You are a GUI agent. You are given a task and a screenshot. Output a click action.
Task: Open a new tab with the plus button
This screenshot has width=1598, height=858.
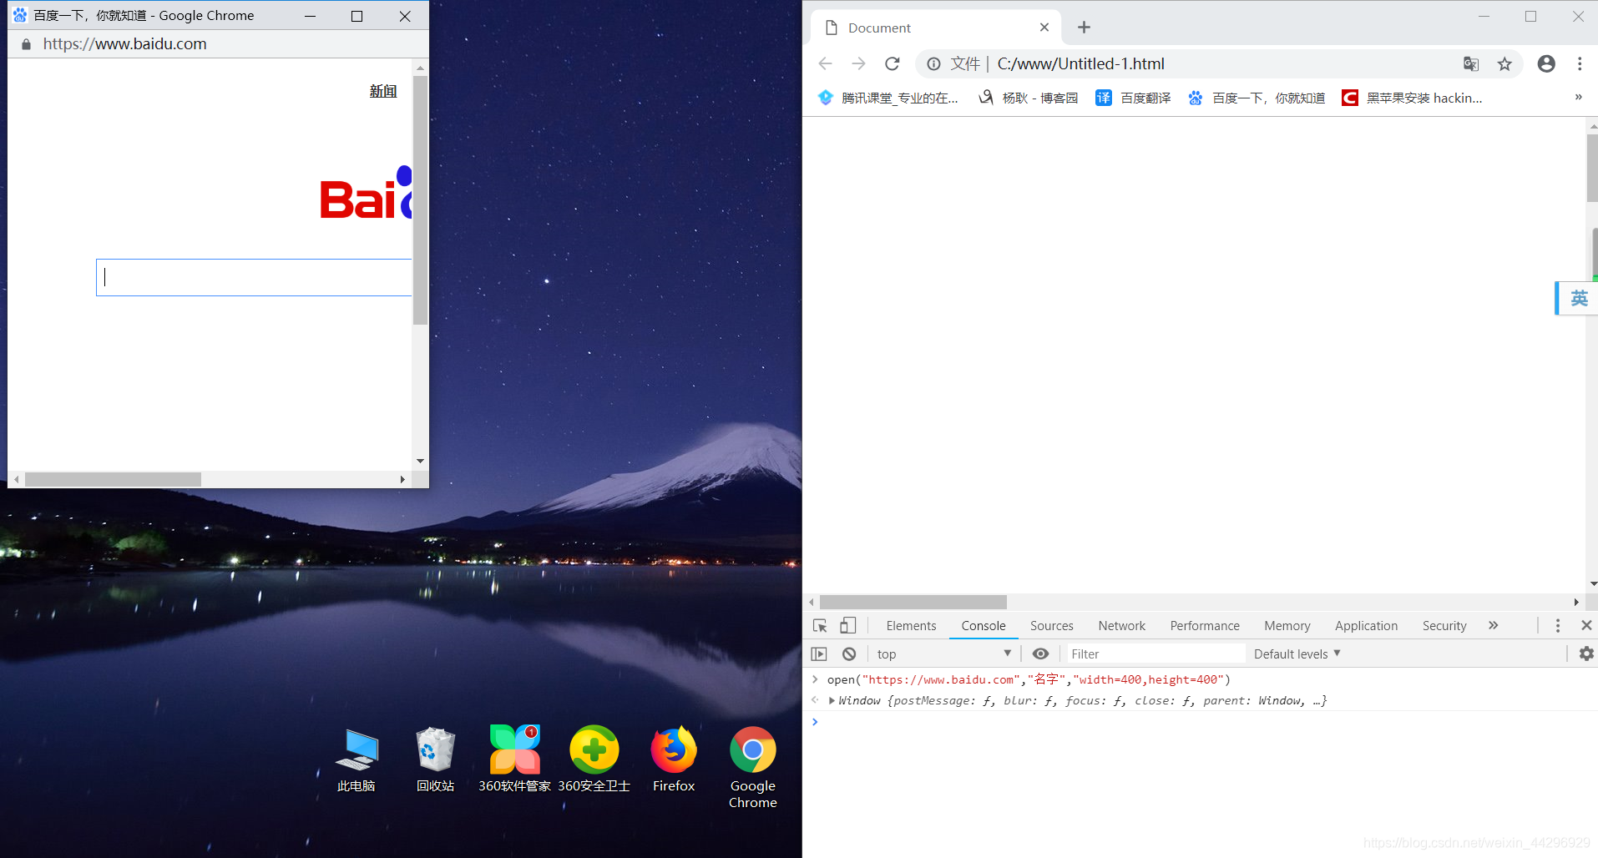[x=1084, y=28]
